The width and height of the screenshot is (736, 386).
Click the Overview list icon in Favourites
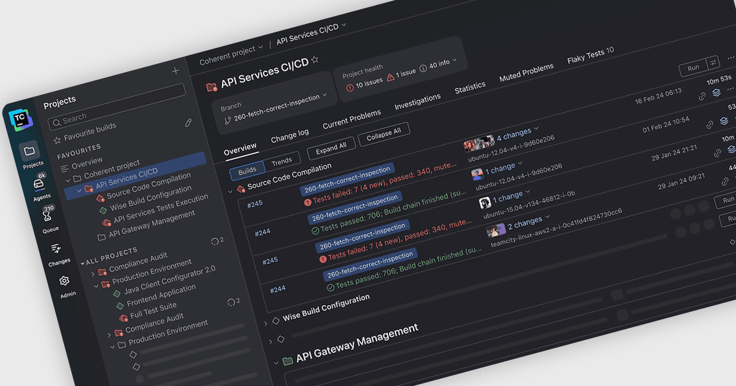65,168
